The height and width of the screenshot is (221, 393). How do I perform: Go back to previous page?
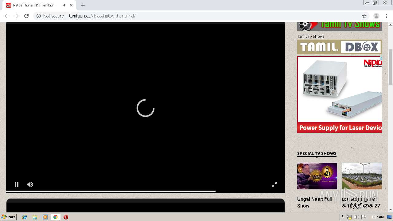pos(7,16)
